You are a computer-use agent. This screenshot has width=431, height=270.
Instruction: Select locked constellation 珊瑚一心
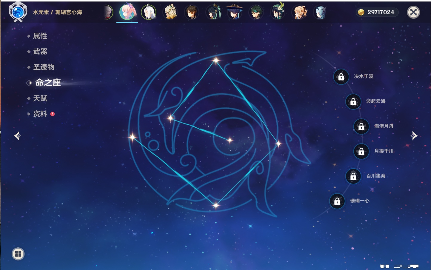pyautogui.click(x=337, y=201)
